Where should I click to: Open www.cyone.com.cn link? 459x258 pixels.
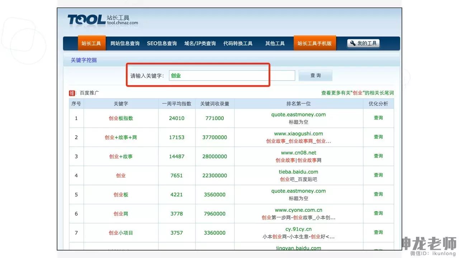point(298,210)
